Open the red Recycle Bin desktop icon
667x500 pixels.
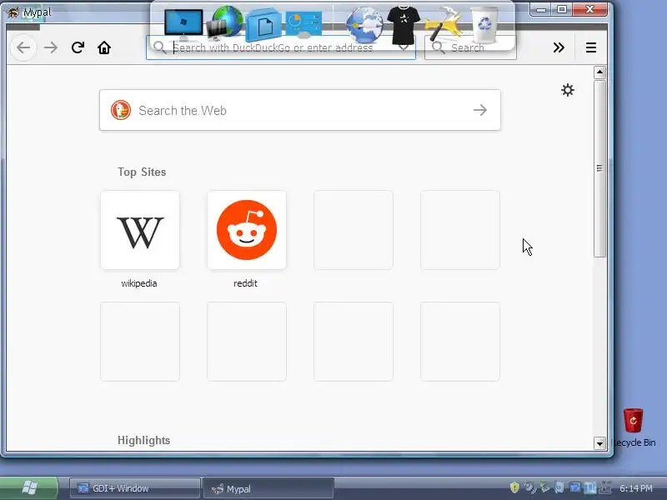[633, 421]
